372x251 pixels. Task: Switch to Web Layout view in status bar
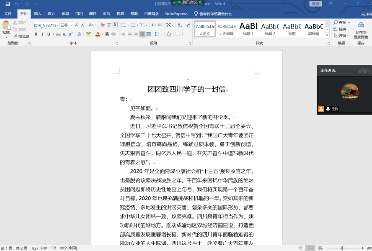pos(320,248)
